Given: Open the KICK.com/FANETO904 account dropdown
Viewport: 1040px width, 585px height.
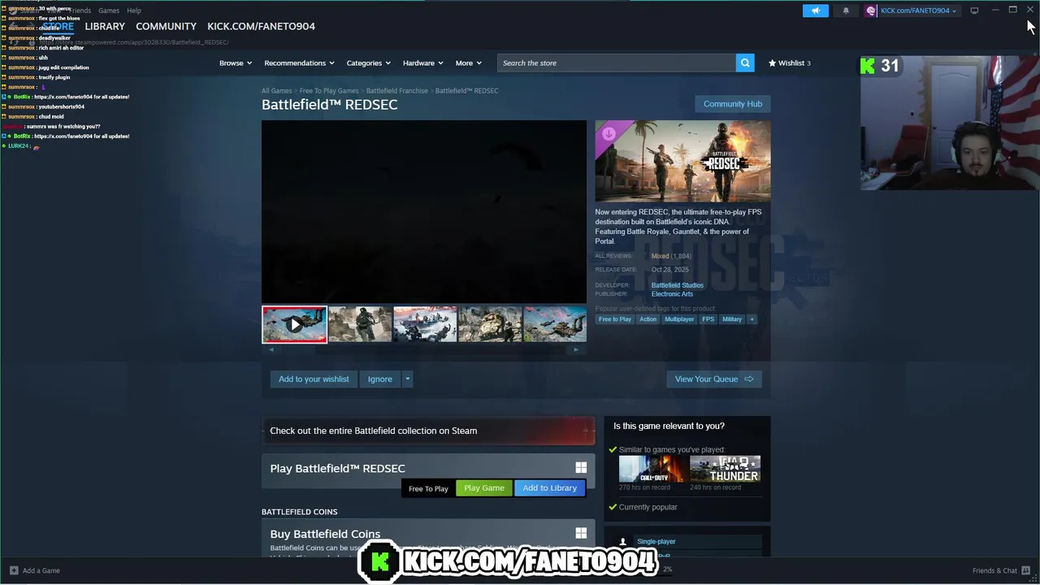Looking at the screenshot, I should tap(917, 11).
